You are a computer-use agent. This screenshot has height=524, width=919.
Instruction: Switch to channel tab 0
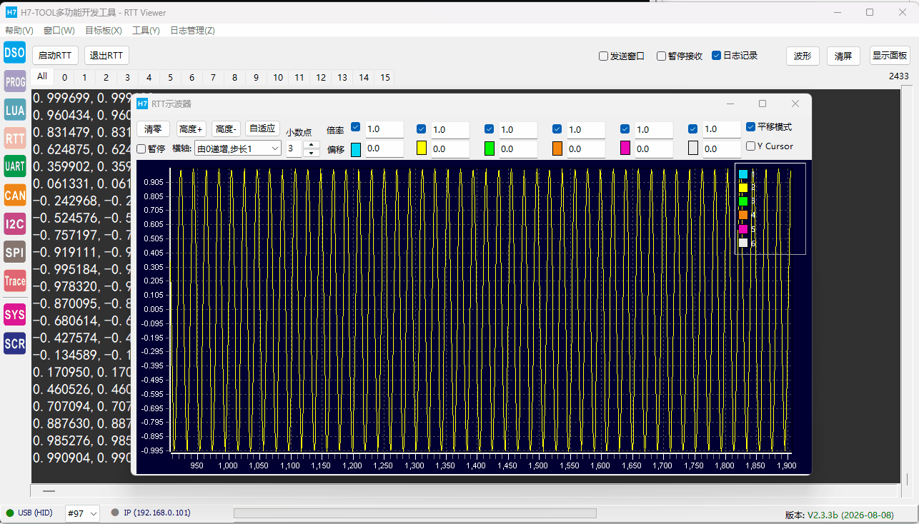(64, 78)
